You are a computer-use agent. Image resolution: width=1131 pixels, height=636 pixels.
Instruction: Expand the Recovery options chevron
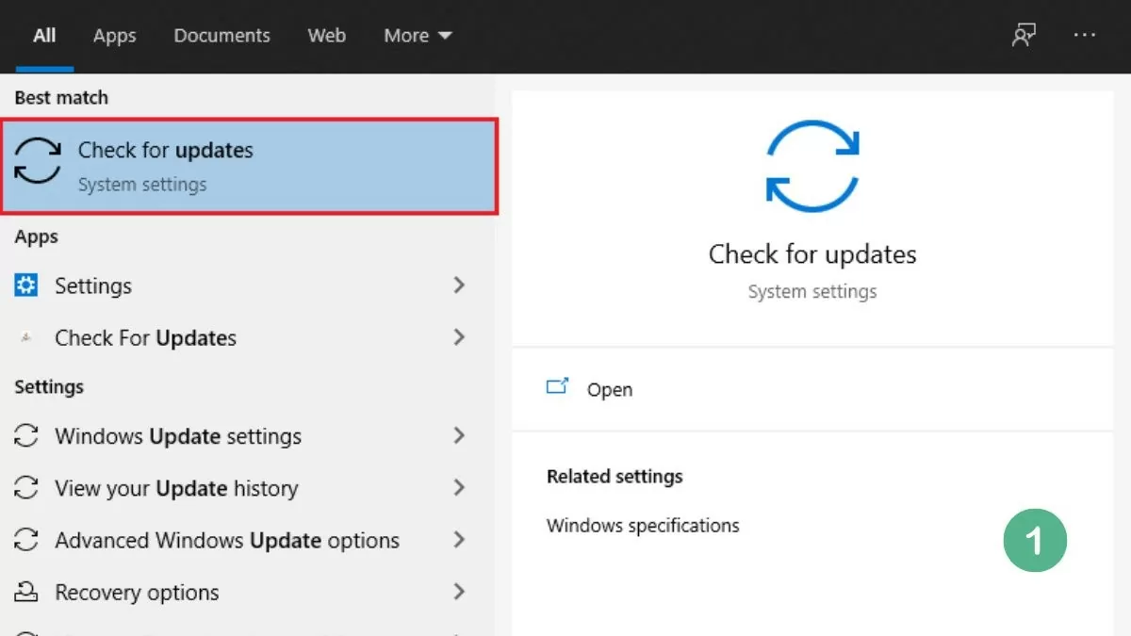(459, 593)
